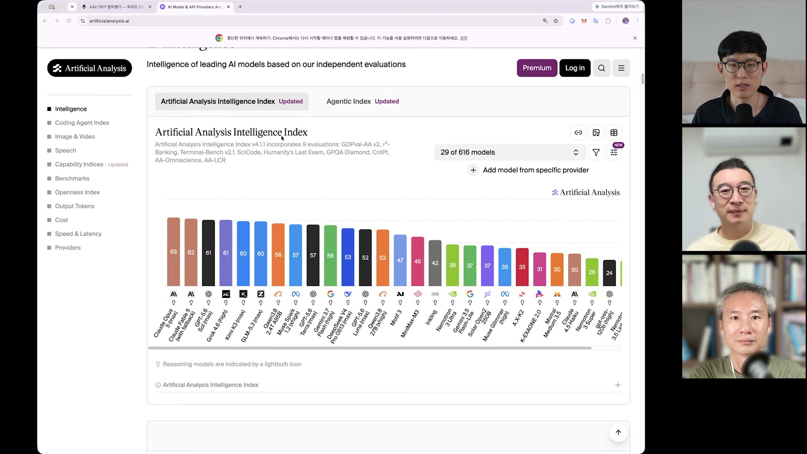Click the Z logo under the GLM-5.3 bar
Screen dimensions: 807x454
pos(261,294)
